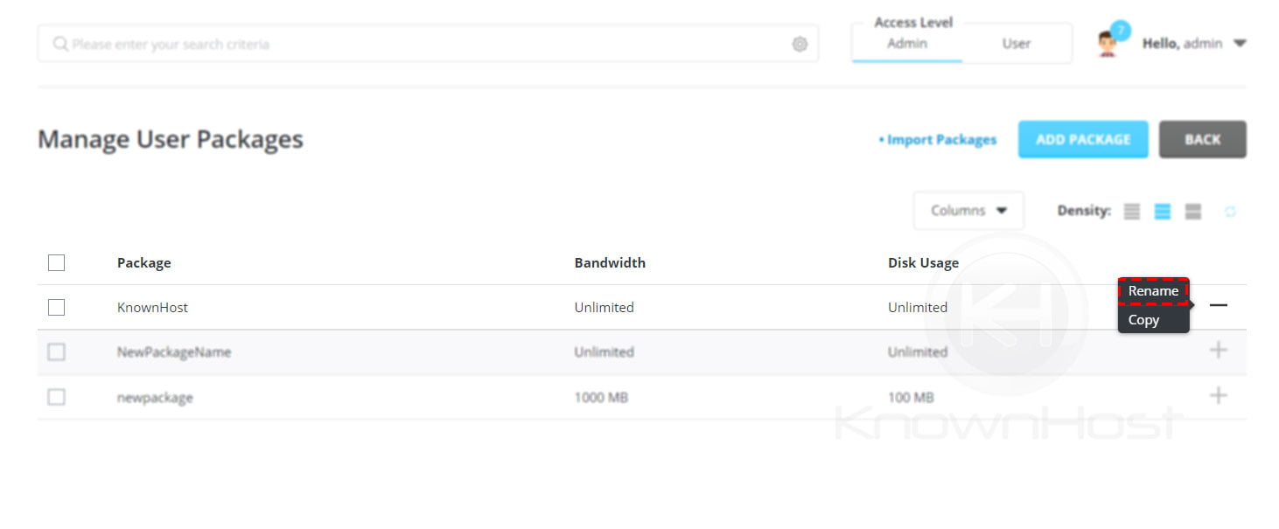
Task: Select the largest density view icon
Action: click(x=1192, y=211)
